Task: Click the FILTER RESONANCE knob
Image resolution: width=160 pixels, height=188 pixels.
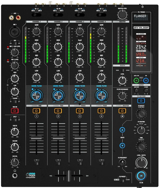Action: 122,96
